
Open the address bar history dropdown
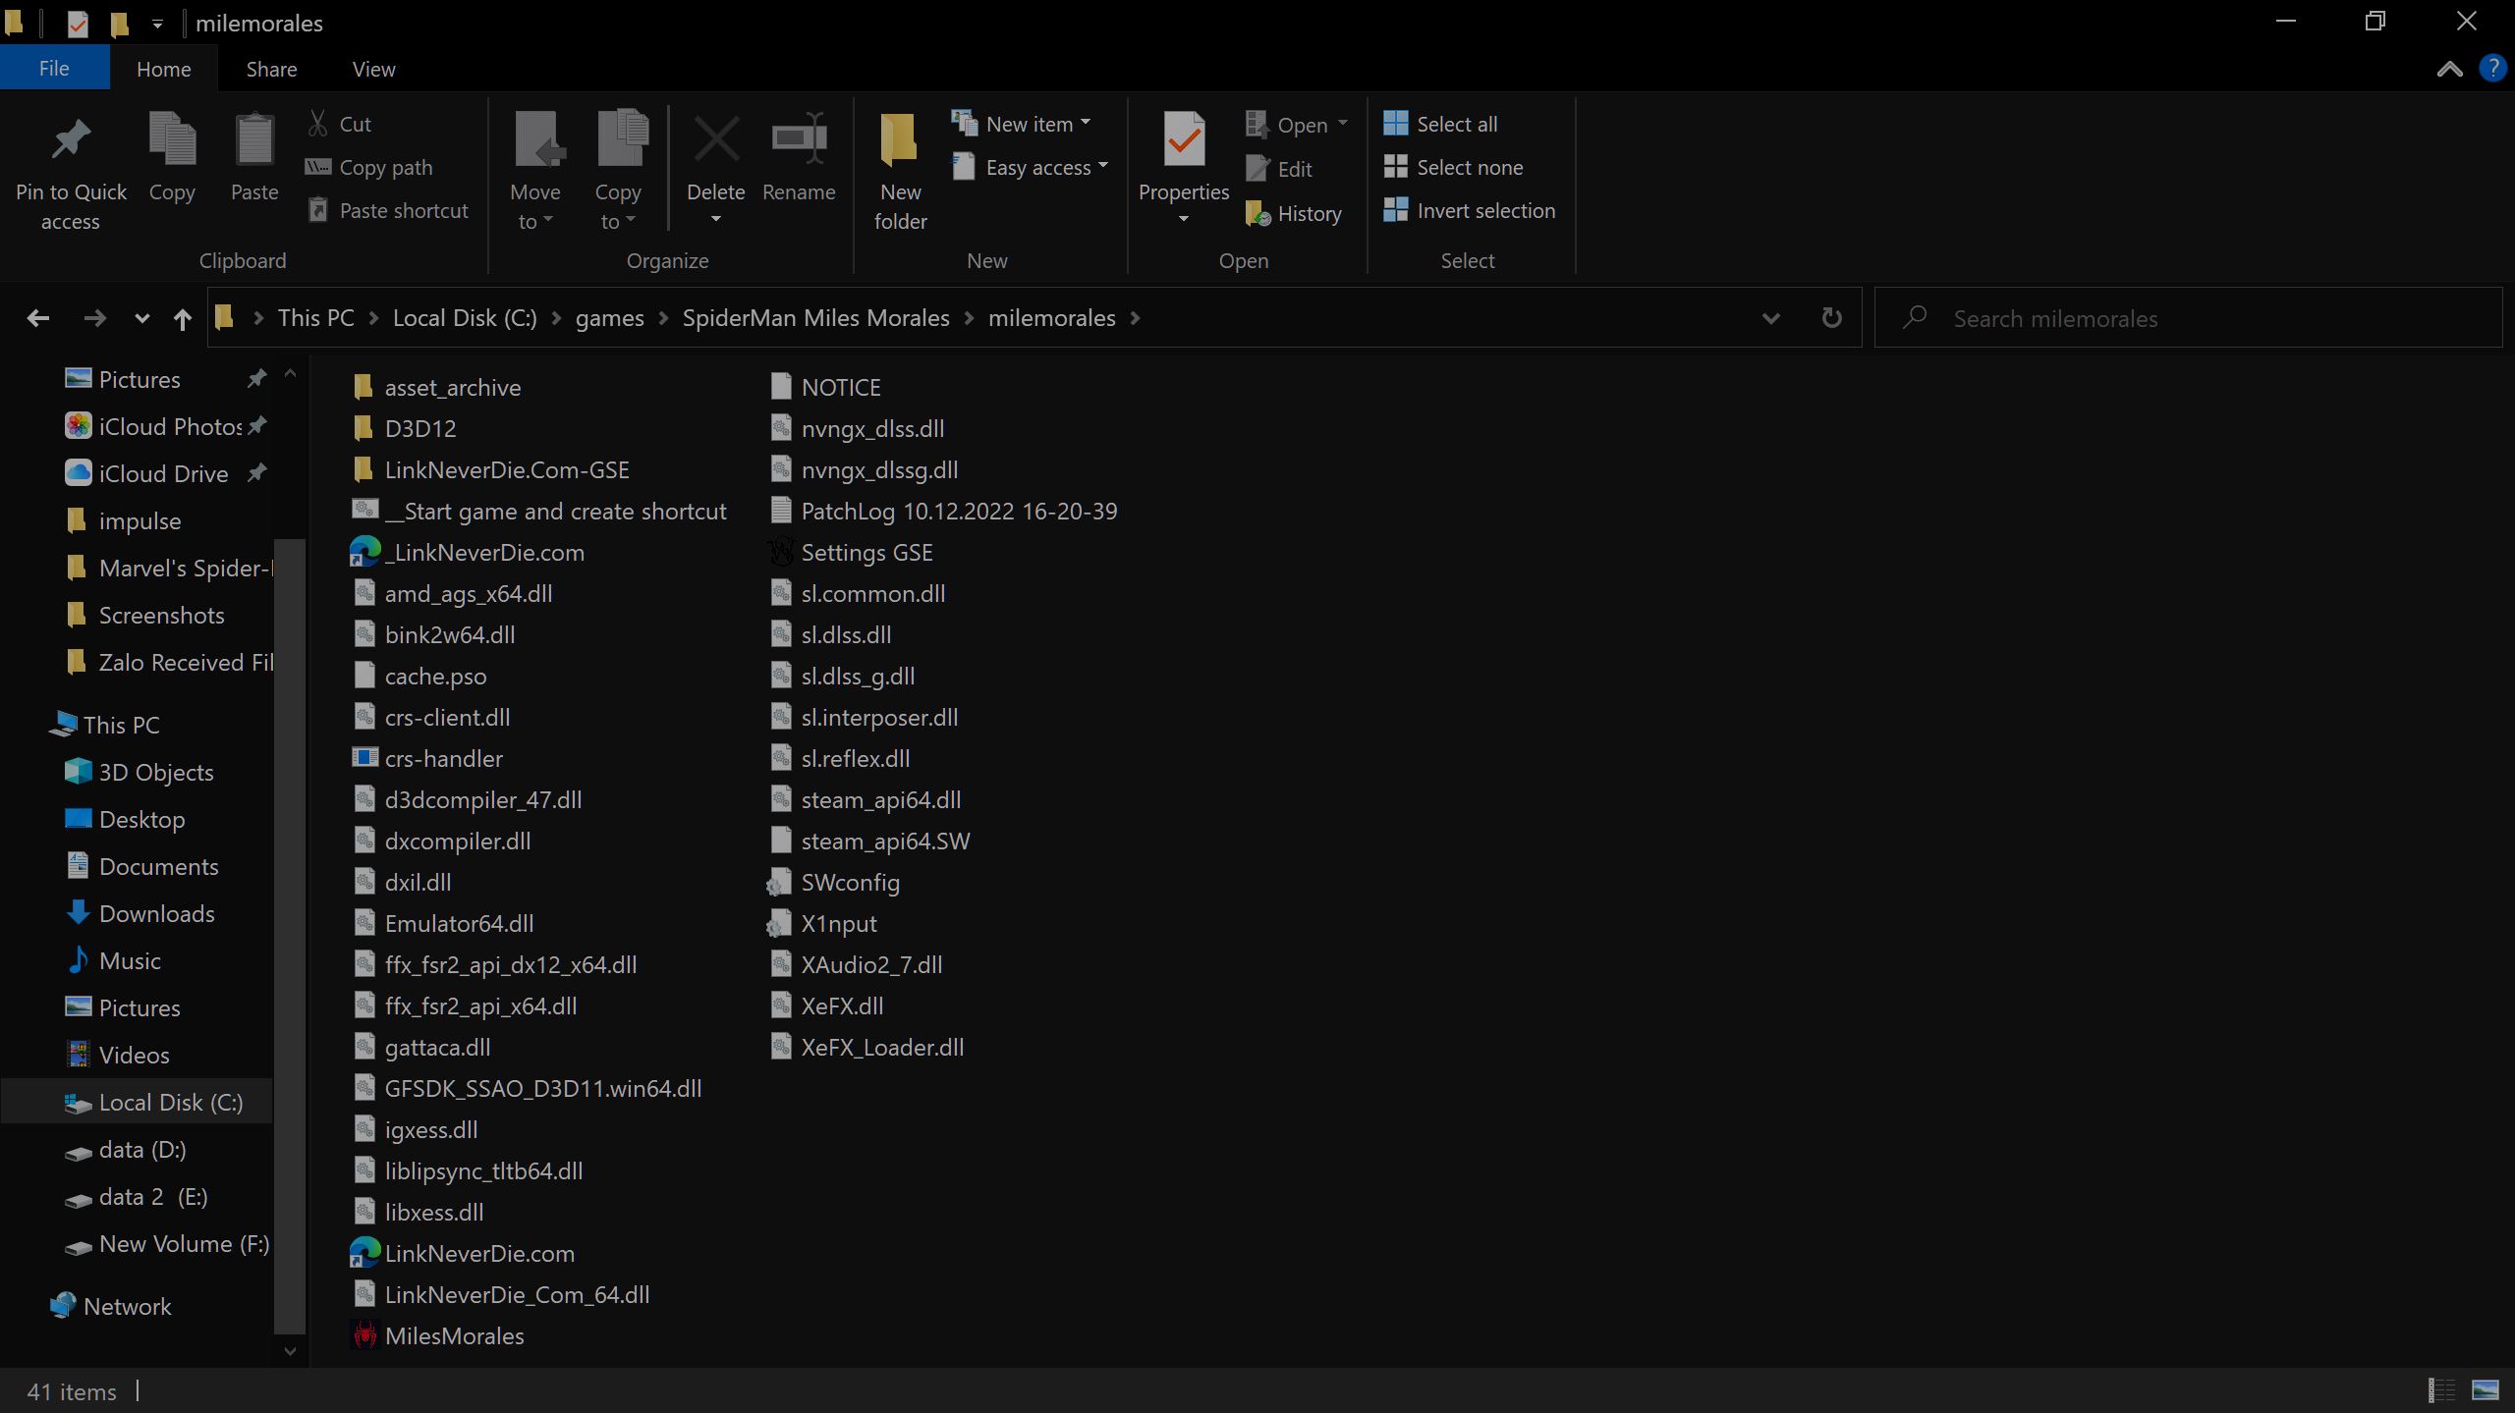(x=1770, y=318)
